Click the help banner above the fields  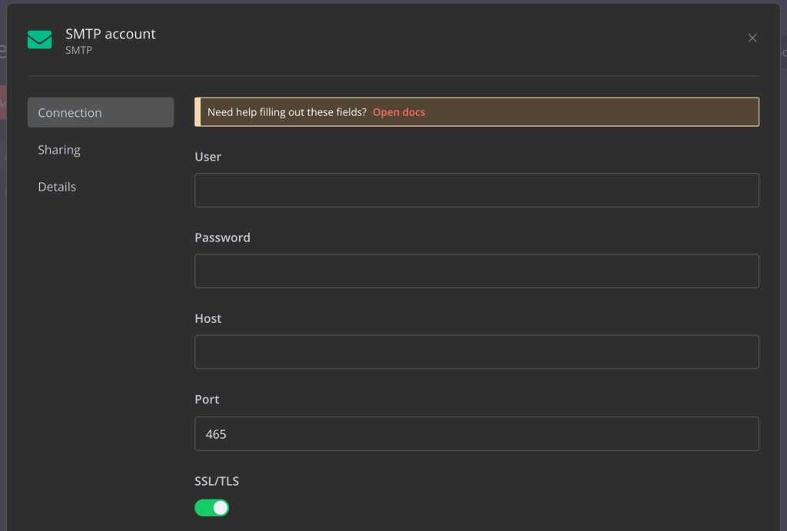click(x=477, y=111)
